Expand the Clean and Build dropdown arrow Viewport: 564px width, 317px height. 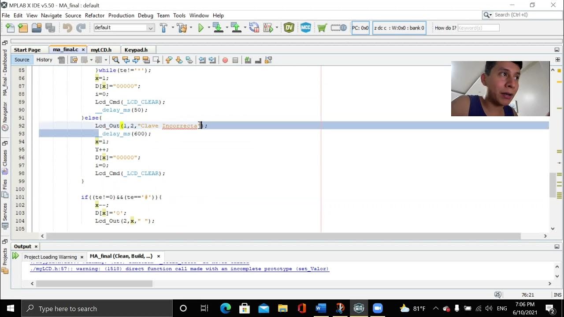pyautogui.click(x=190, y=28)
